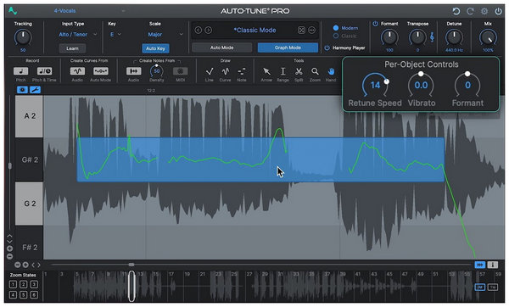Go to previous preset arrow

pyautogui.click(x=198, y=31)
